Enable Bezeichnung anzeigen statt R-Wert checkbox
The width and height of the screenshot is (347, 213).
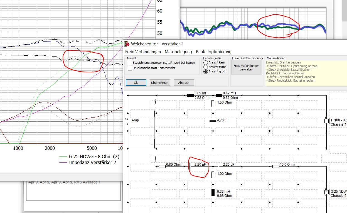pyautogui.click(x=130, y=63)
